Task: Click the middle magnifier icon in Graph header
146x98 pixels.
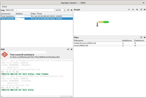Action: 133,10
